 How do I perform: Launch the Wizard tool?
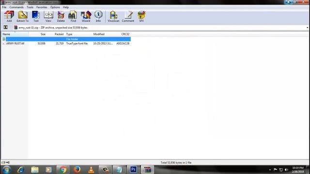pyautogui.click(x=86, y=16)
